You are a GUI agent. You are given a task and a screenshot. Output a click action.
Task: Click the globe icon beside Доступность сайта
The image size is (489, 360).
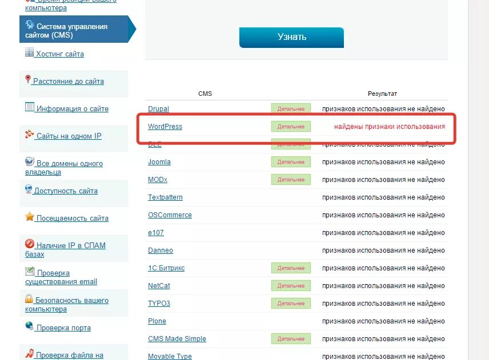(x=29, y=189)
